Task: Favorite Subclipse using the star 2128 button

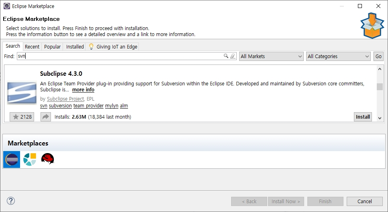Action: [x=22, y=117]
